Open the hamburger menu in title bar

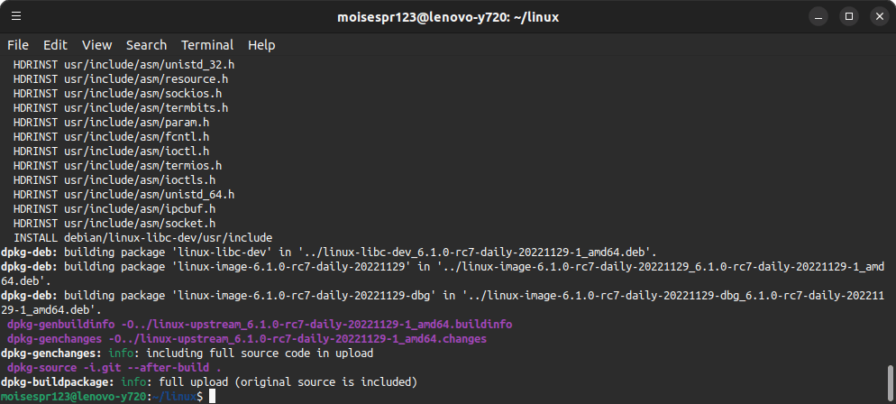click(x=16, y=16)
